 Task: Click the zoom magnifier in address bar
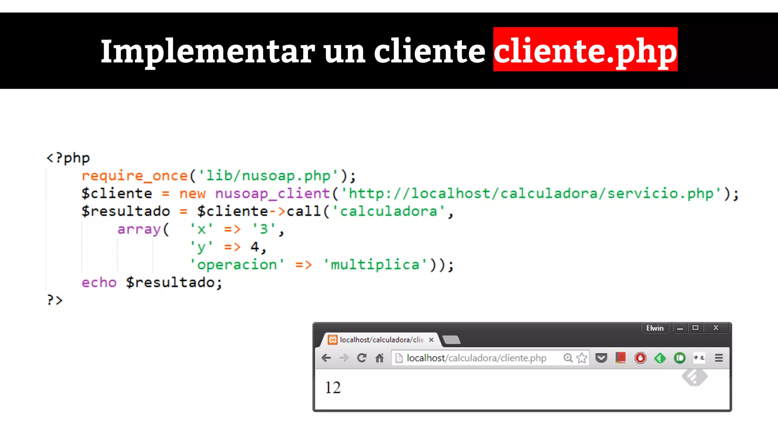click(568, 358)
